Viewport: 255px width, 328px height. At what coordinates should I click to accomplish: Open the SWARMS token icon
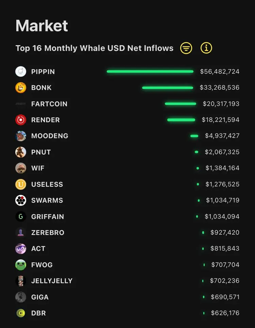tap(21, 200)
